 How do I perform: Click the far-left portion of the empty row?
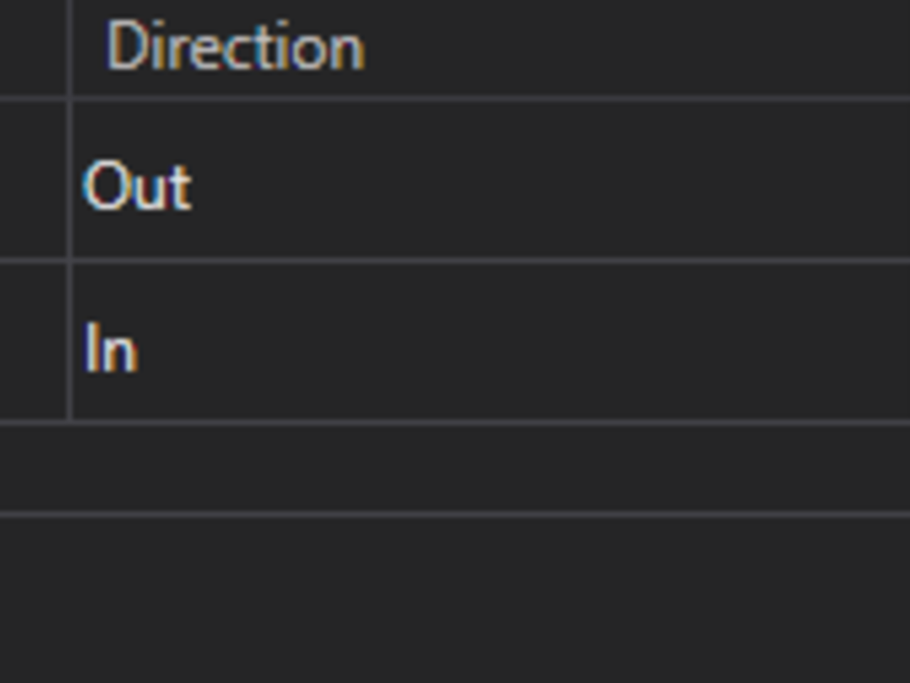coord(28,468)
